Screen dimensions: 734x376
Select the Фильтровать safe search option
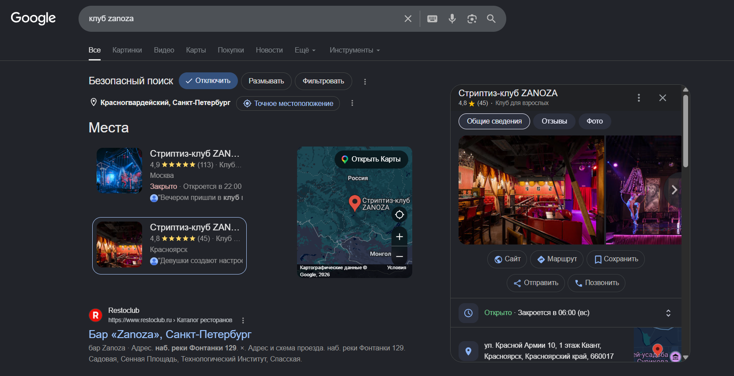point(323,81)
